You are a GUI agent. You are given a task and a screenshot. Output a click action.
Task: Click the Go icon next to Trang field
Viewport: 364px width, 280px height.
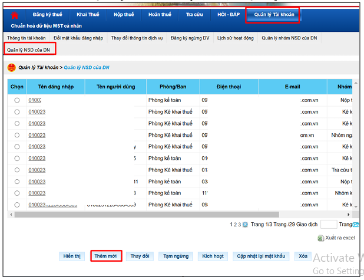click(356, 225)
